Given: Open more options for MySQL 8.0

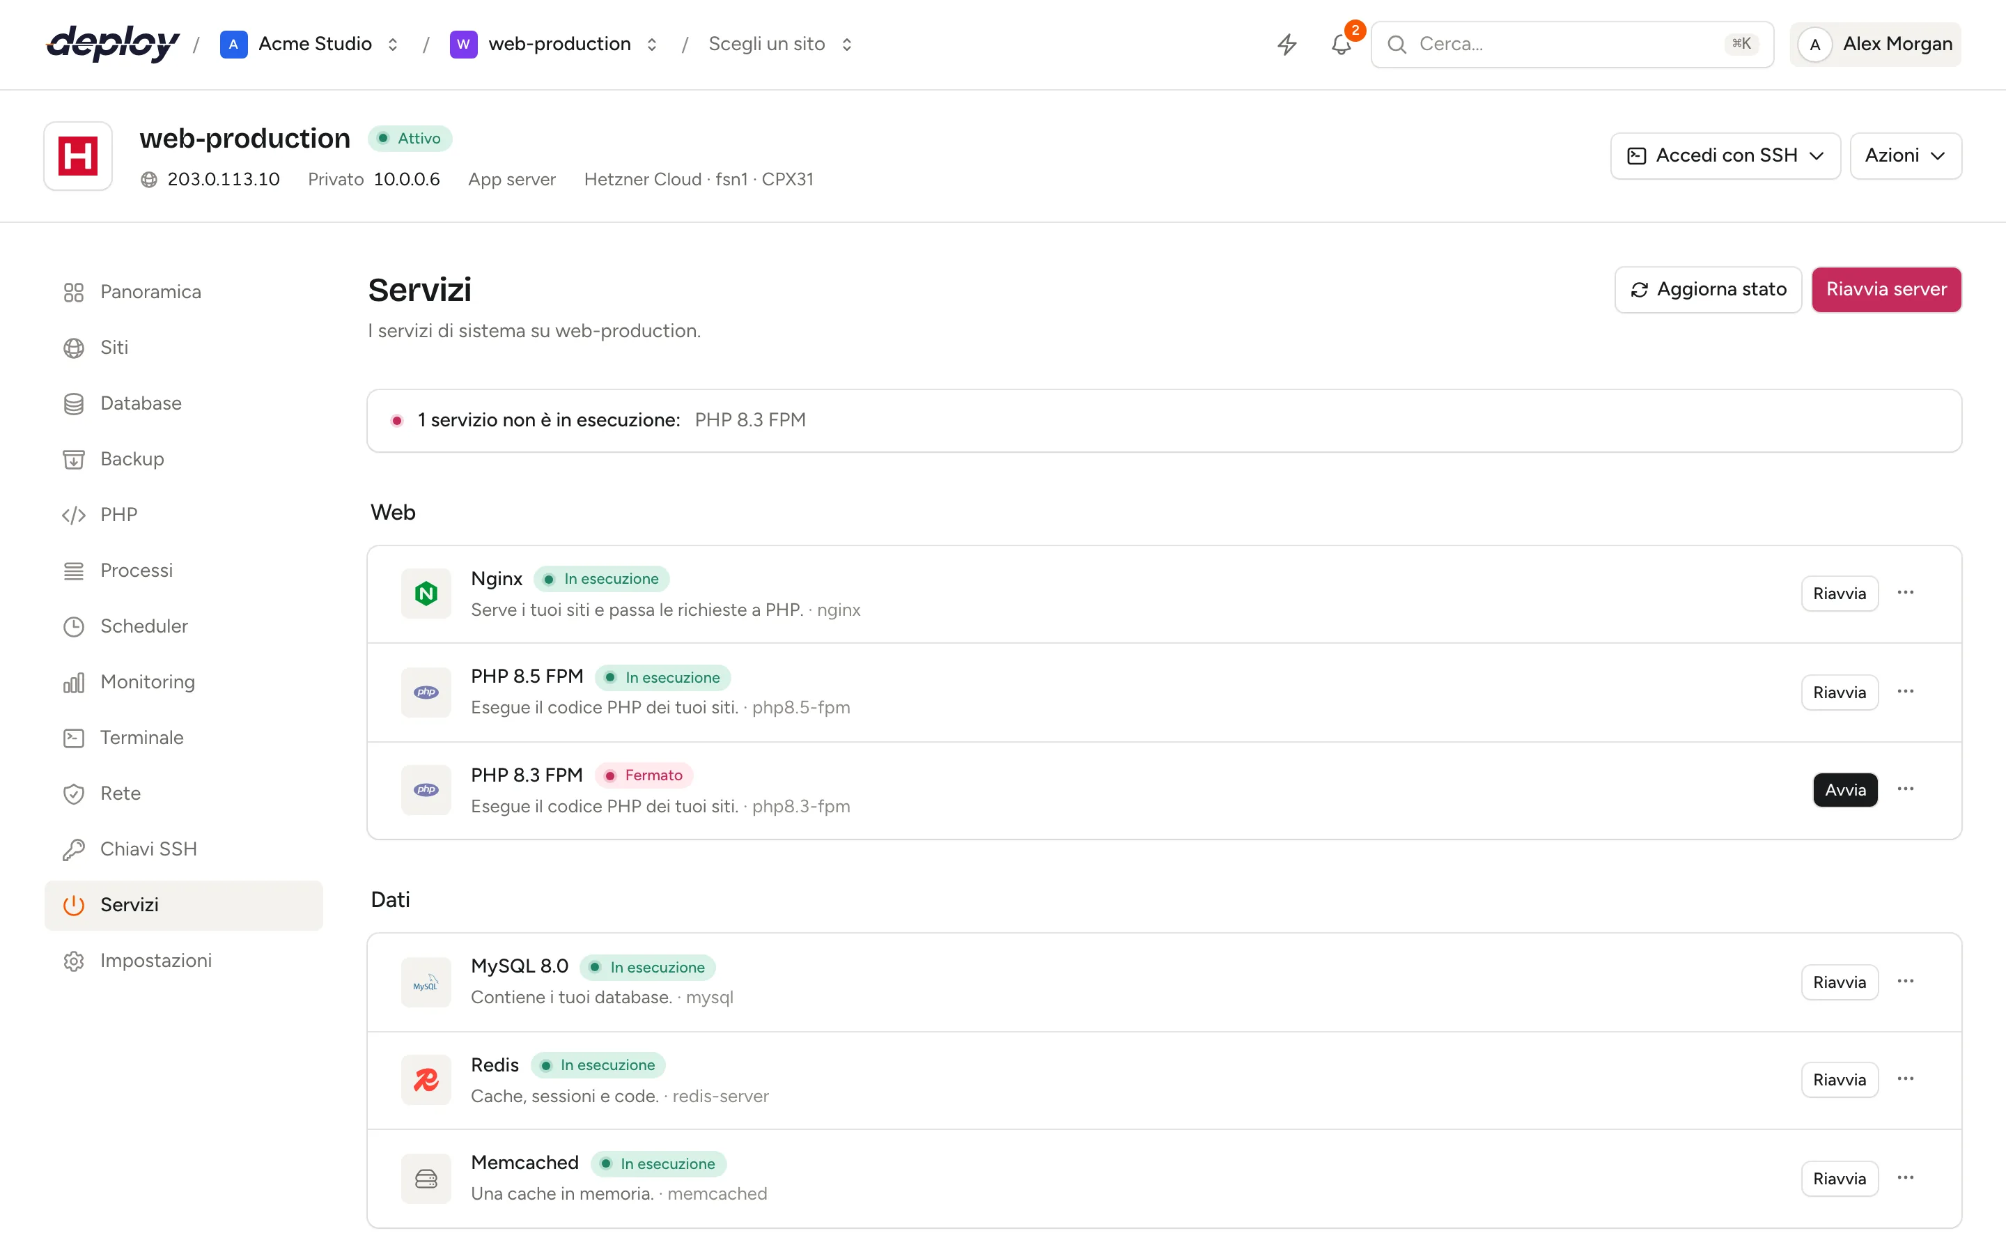Looking at the screenshot, I should point(1906,981).
